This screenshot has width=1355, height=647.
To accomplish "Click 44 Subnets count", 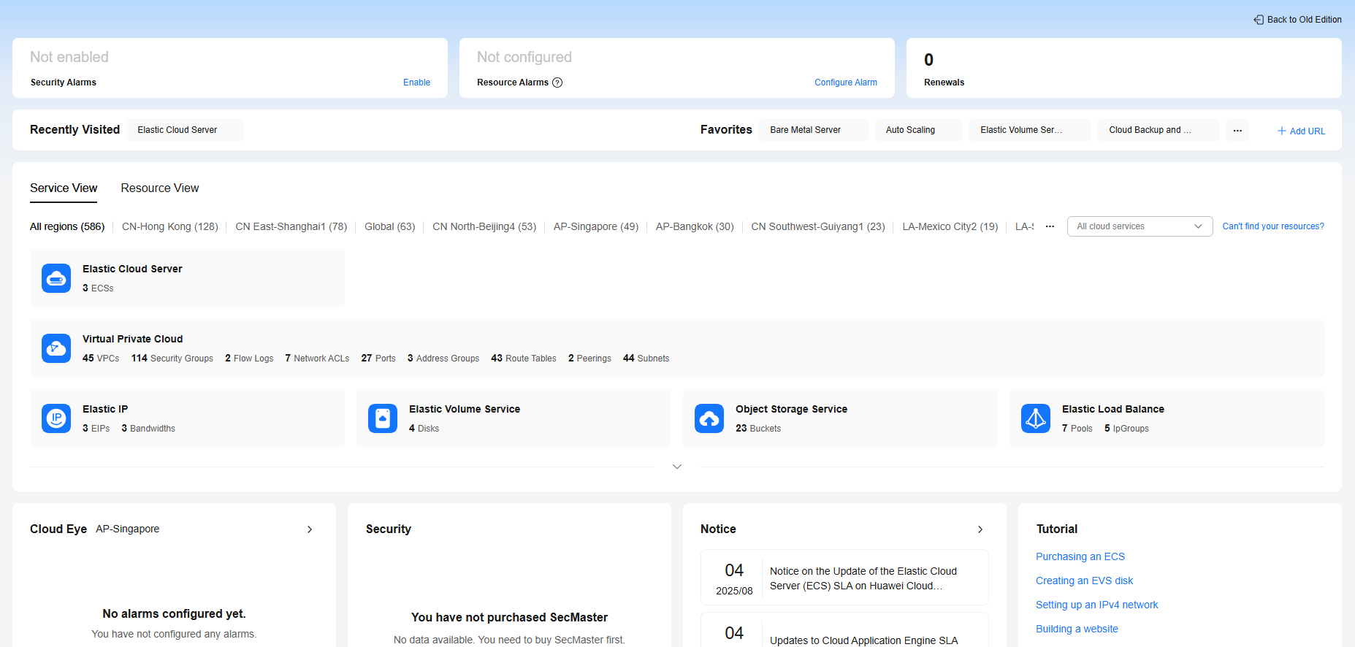I will [646, 359].
